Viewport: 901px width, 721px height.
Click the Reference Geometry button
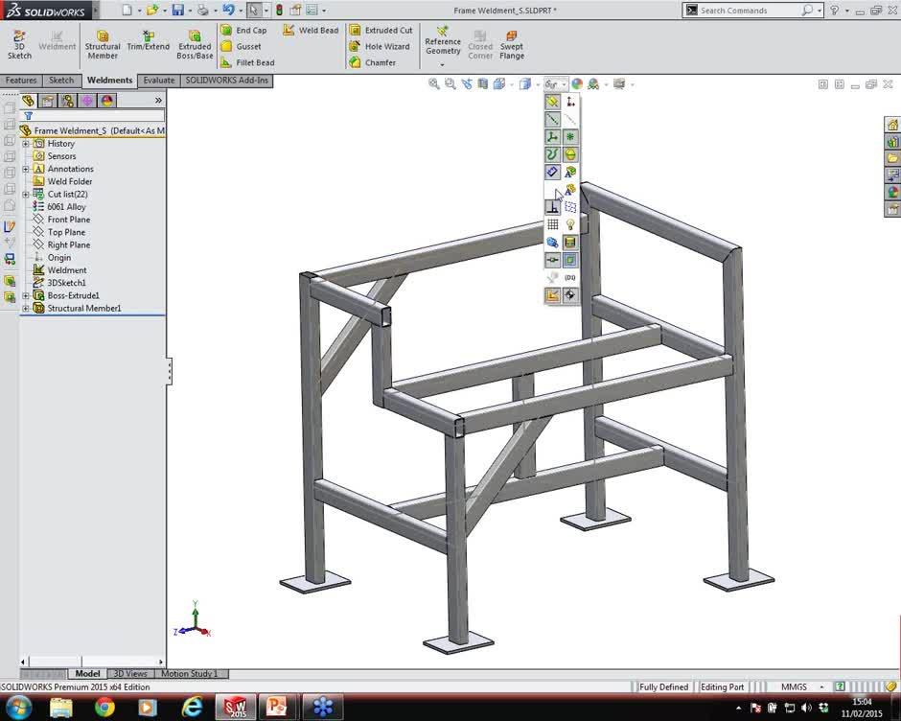tap(442, 40)
